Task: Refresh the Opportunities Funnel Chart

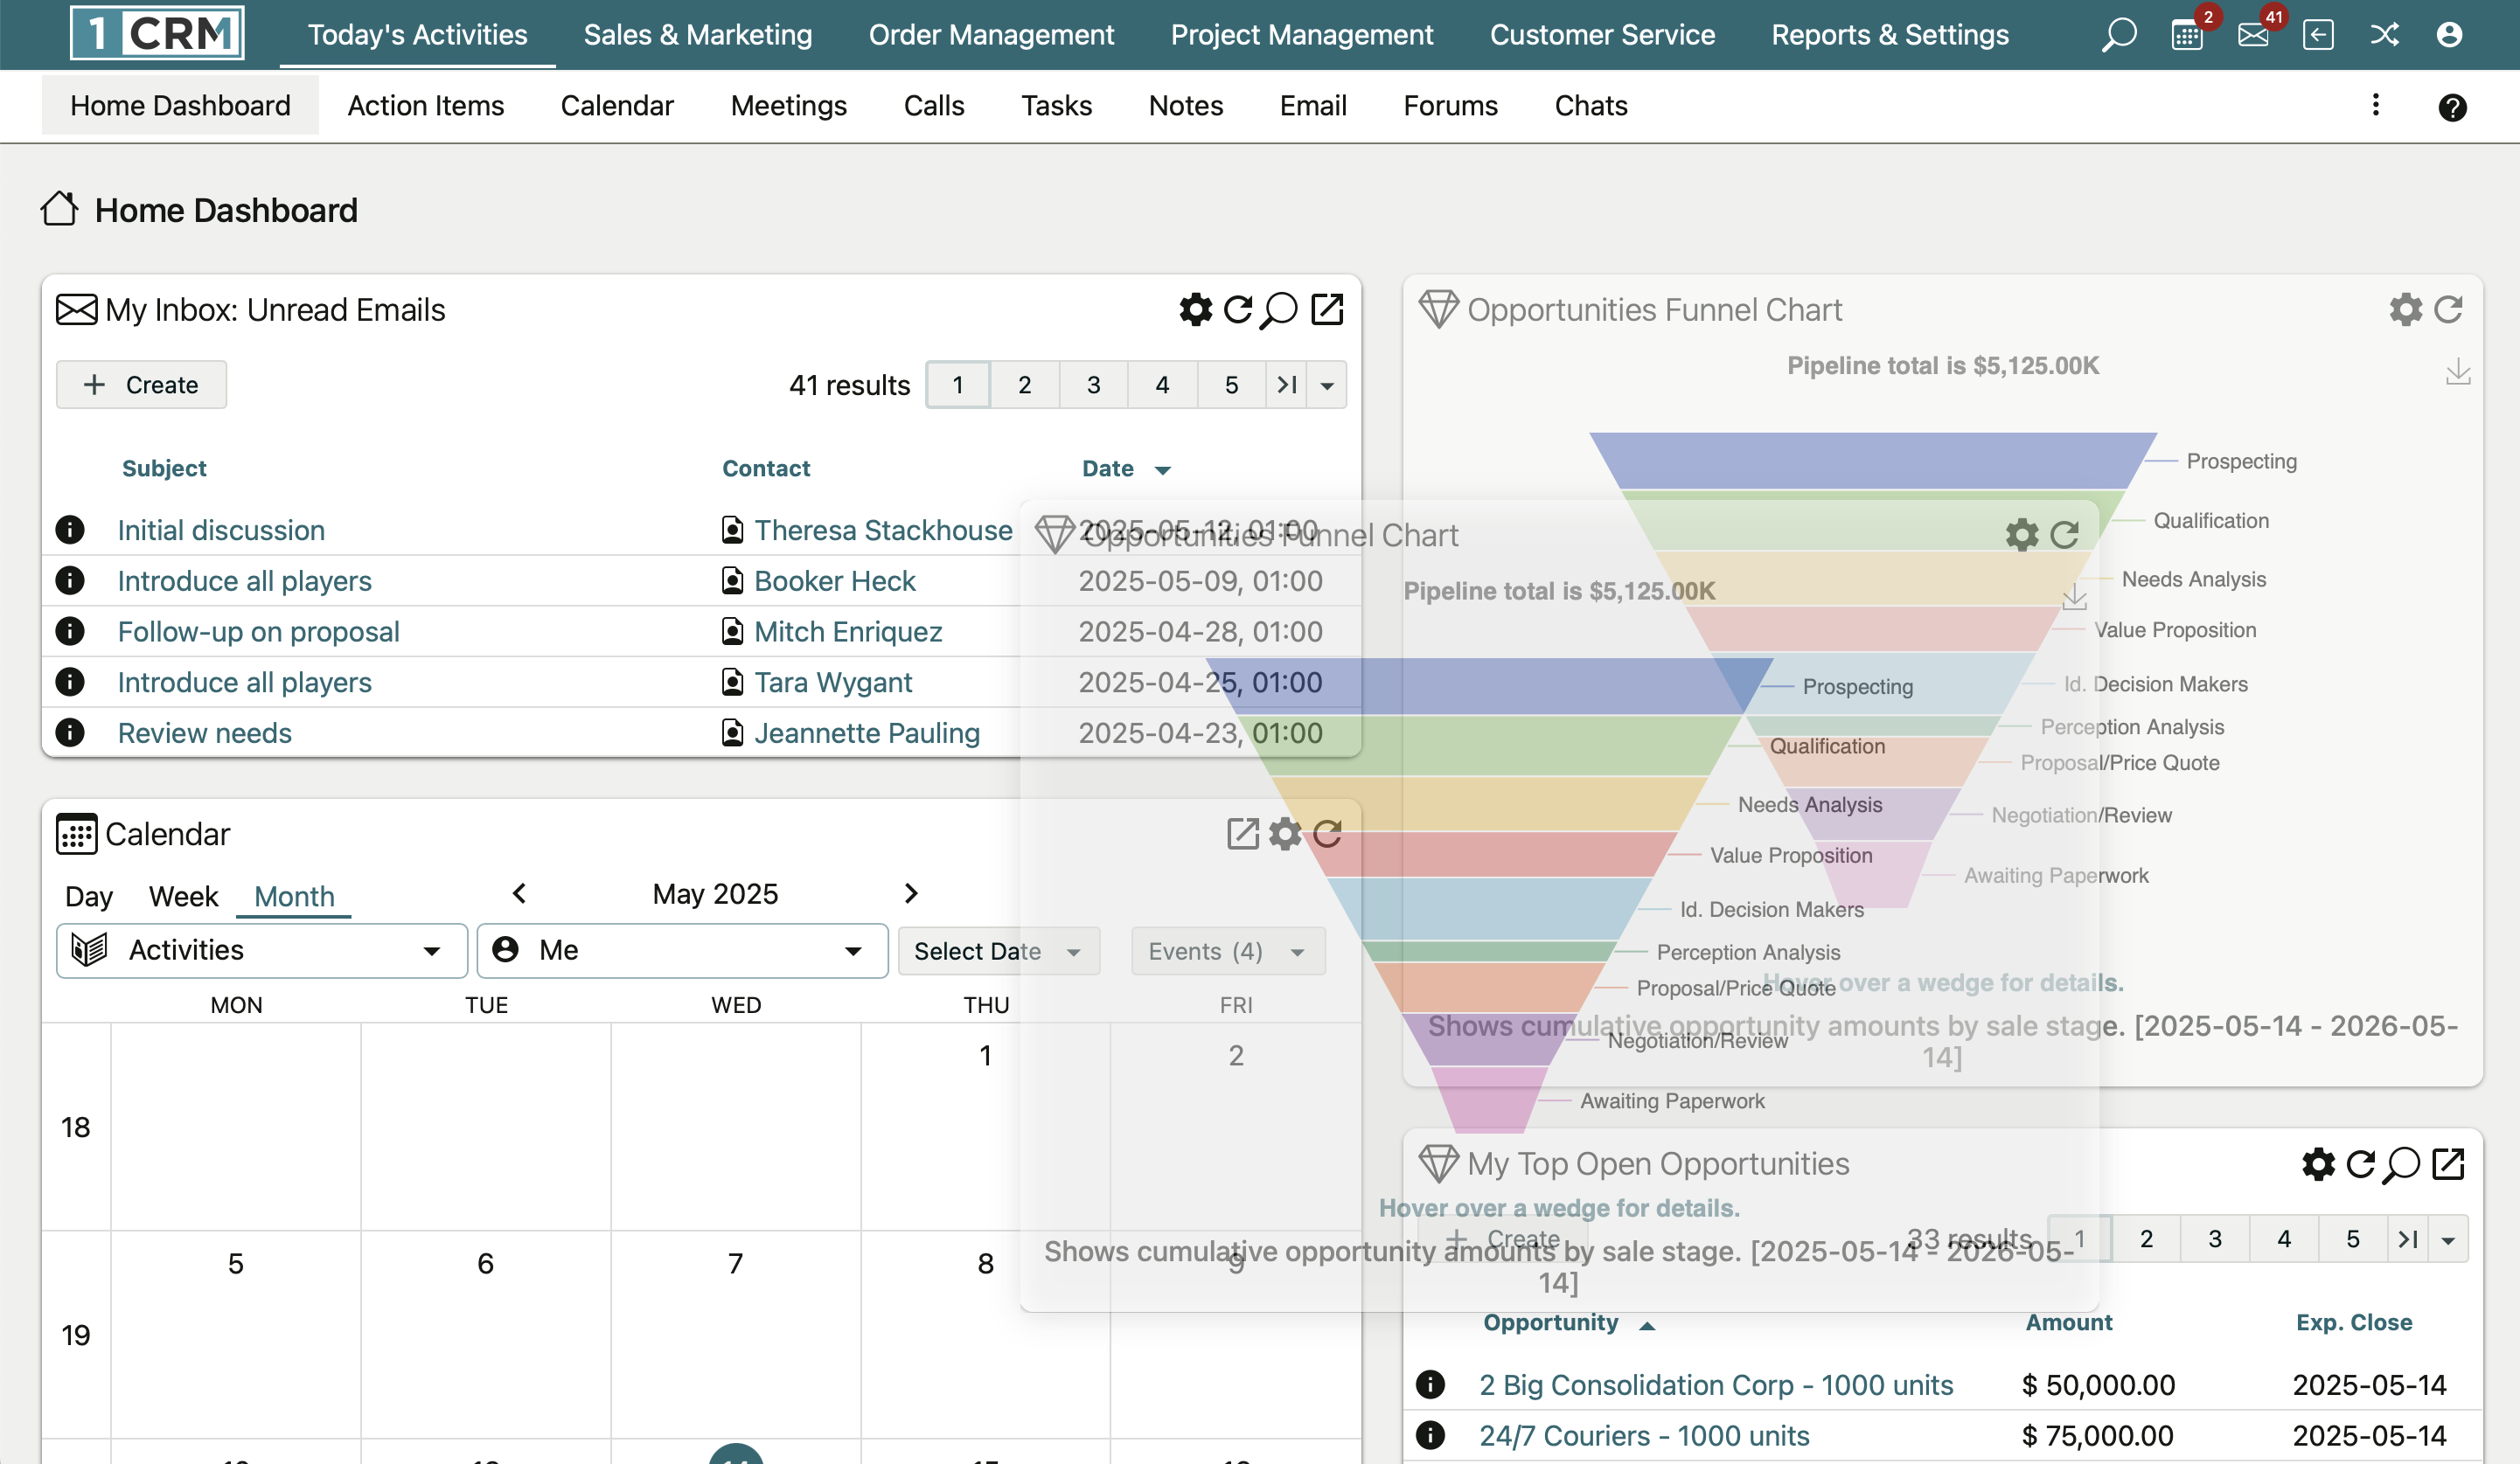Action: point(2447,309)
